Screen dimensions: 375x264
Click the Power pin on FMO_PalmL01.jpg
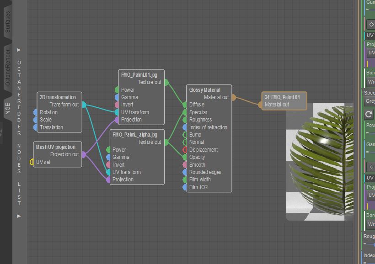click(117, 90)
